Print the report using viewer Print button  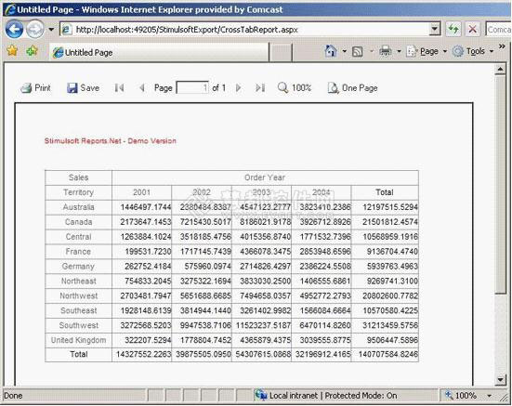click(35, 87)
